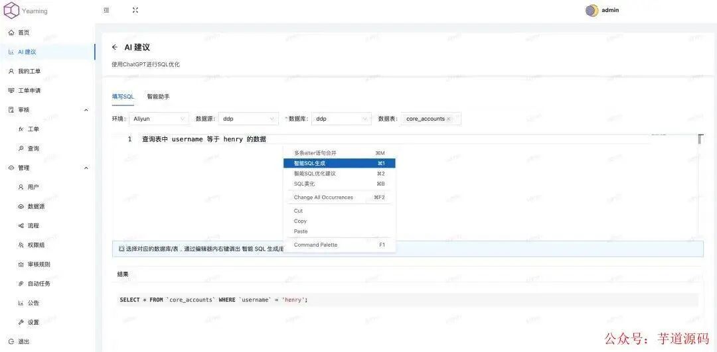Click the icon beside 自动任务

coord(21,284)
